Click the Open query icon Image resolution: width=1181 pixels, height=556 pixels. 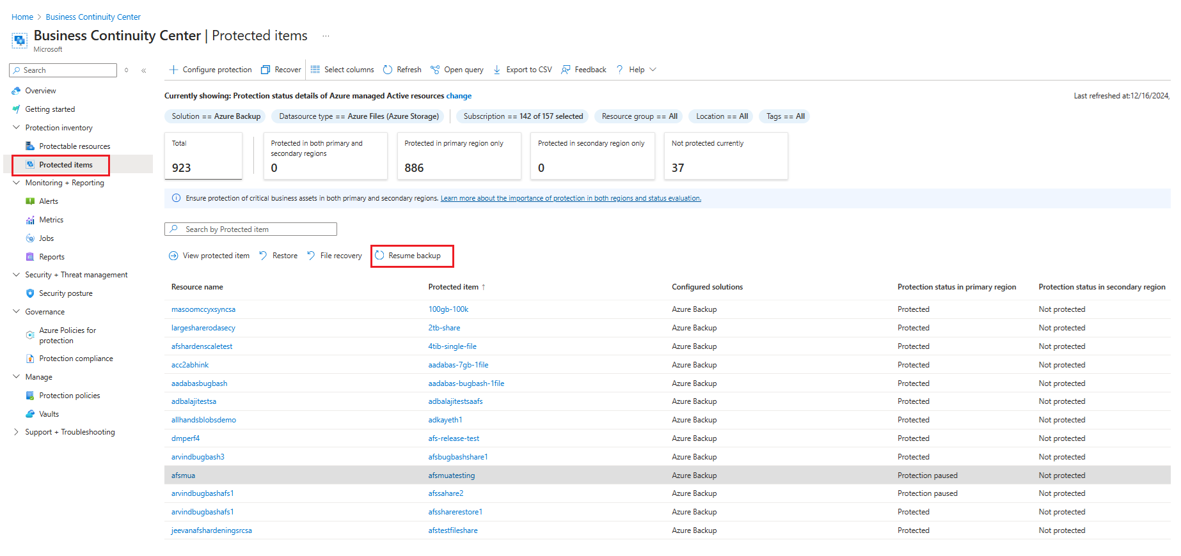pyautogui.click(x=435, y=70)
